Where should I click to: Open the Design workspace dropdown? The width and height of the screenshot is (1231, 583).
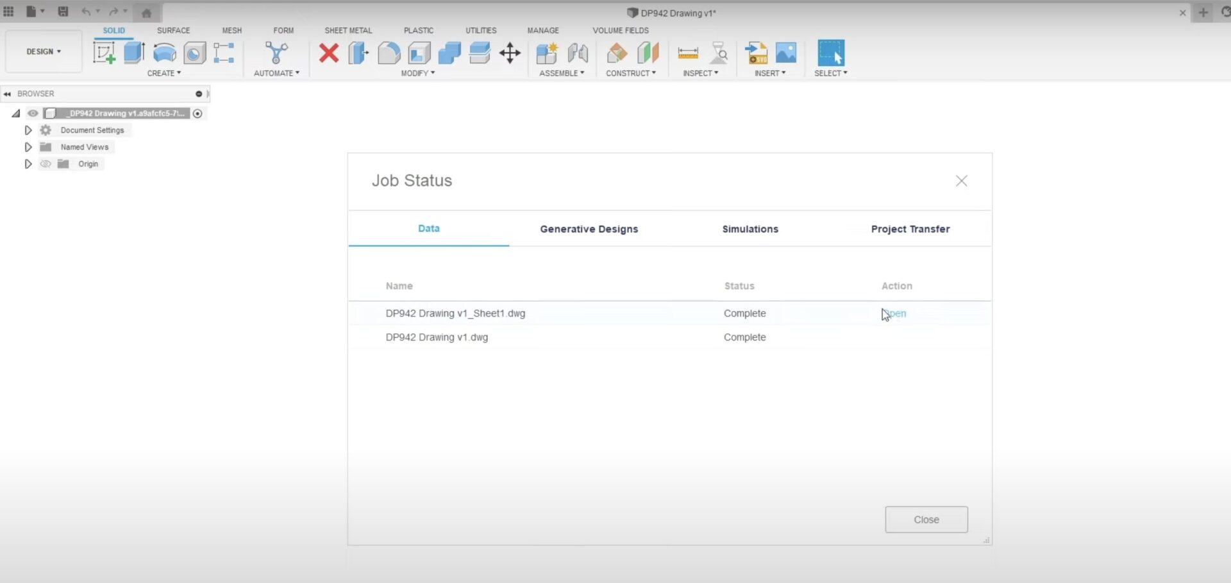click(x=44, y=51)
